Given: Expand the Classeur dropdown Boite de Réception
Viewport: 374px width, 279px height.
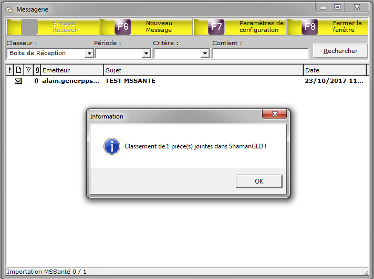Looking at the screenshot, I should pyautogui.click(x=89, y=53).
